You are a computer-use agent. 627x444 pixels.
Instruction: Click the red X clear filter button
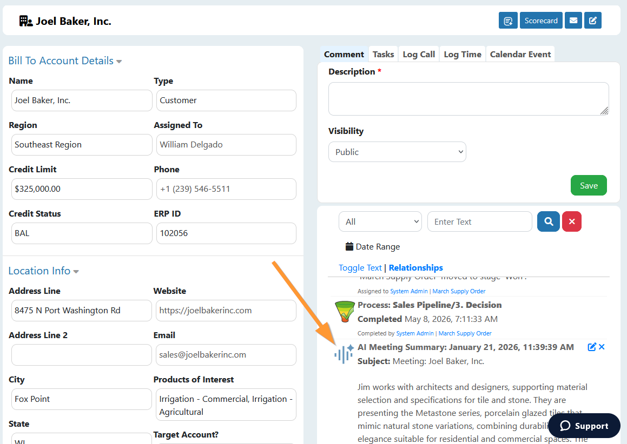coord(571,221)
